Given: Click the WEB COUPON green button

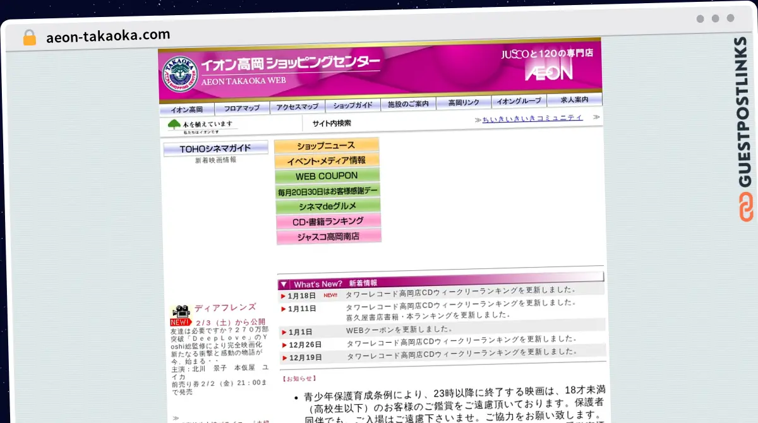Looking at the screenshot, I should 327,176.
